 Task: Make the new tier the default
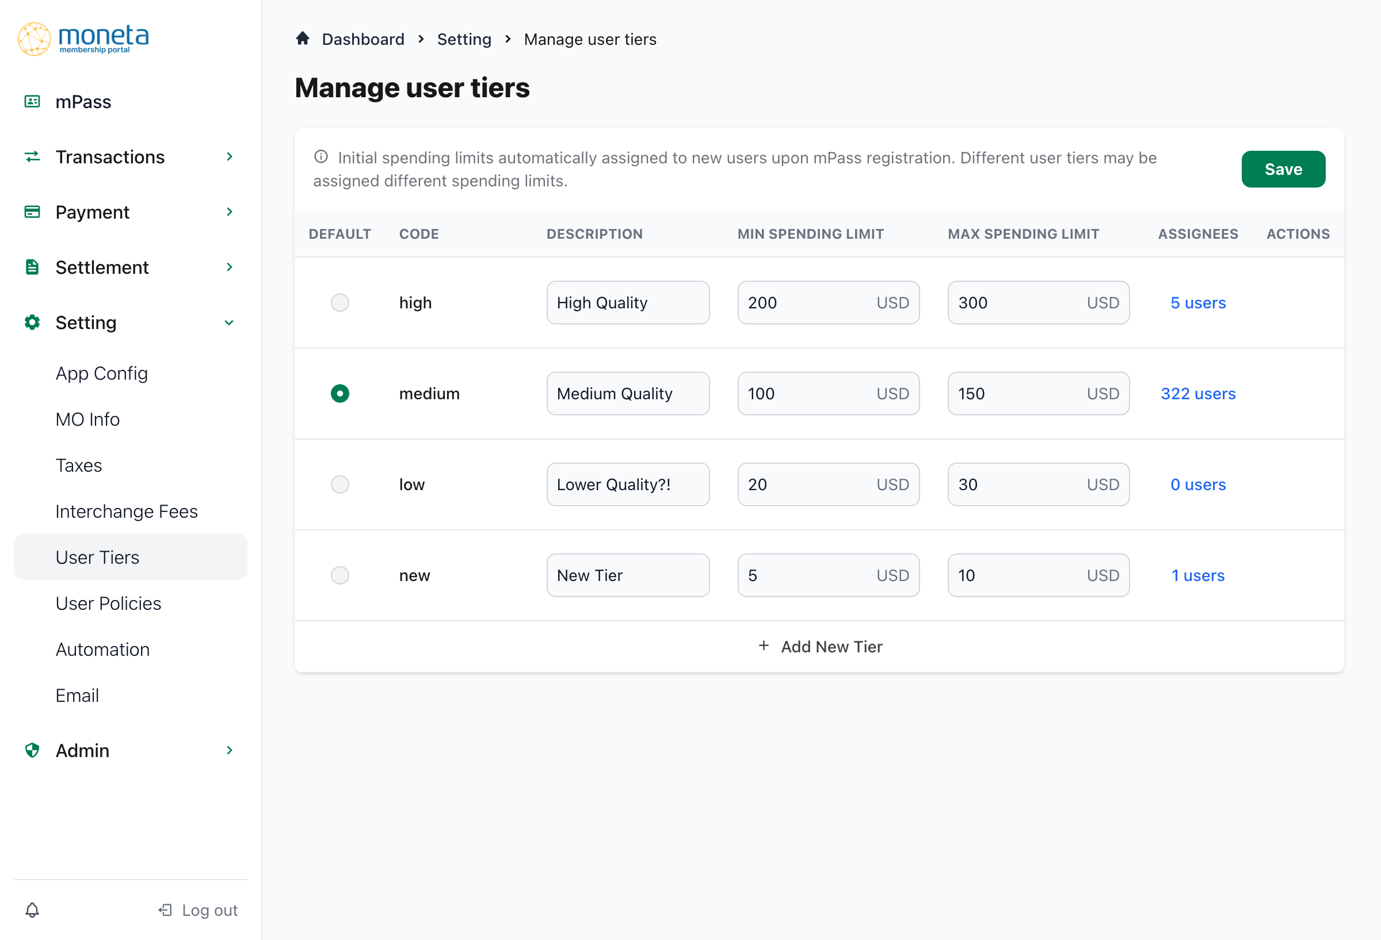click(x=340, y=575)
